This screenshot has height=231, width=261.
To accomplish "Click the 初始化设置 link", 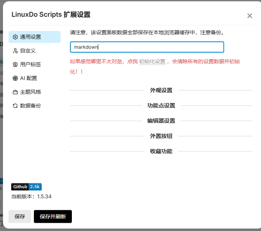I will coord(152,61).
